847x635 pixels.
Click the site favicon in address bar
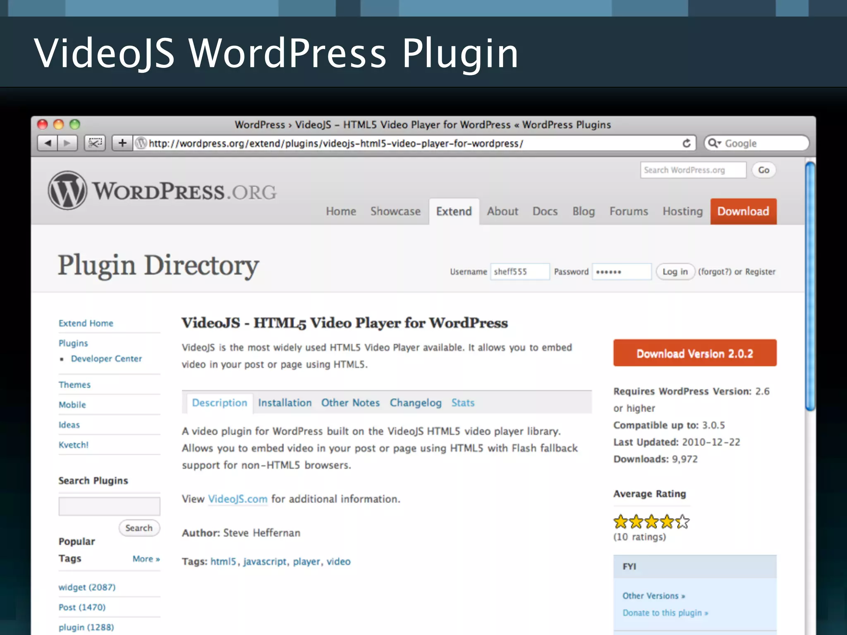point(141,143)
